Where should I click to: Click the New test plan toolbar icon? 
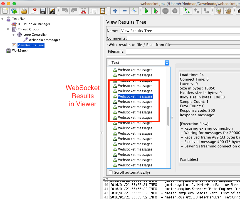pyautogui.click(x=5, y=11)
